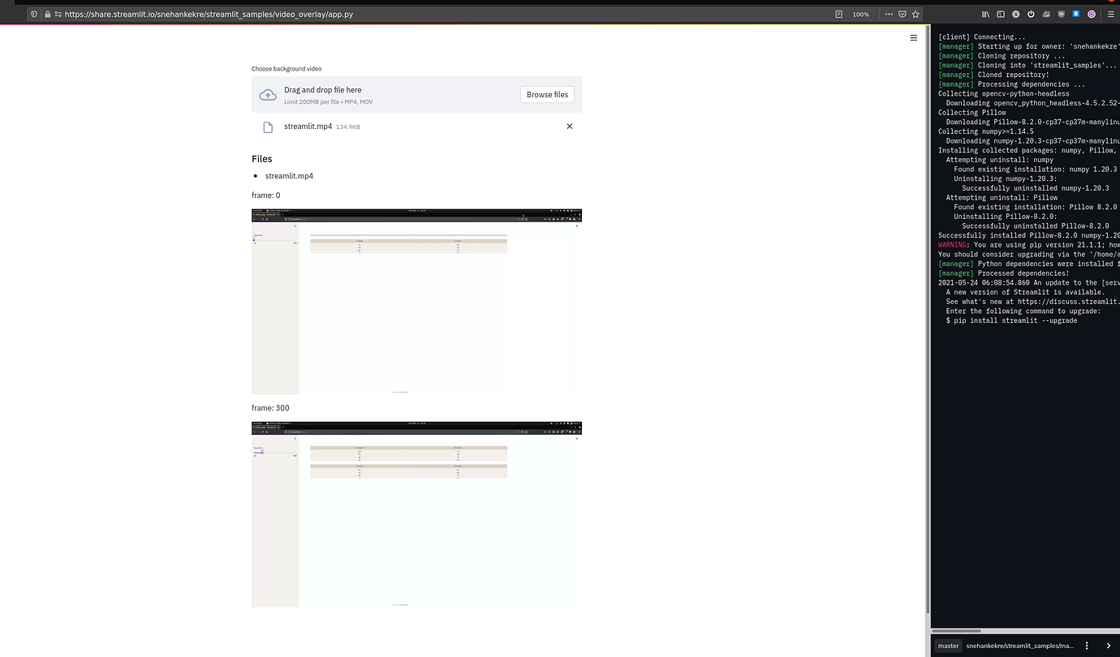
Task: Open the Firefox Library toolbar icon
Action: tap(985, 14)
